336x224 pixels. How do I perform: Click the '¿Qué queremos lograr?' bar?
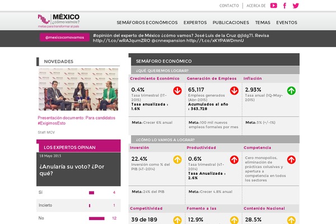tap(215, 71)
